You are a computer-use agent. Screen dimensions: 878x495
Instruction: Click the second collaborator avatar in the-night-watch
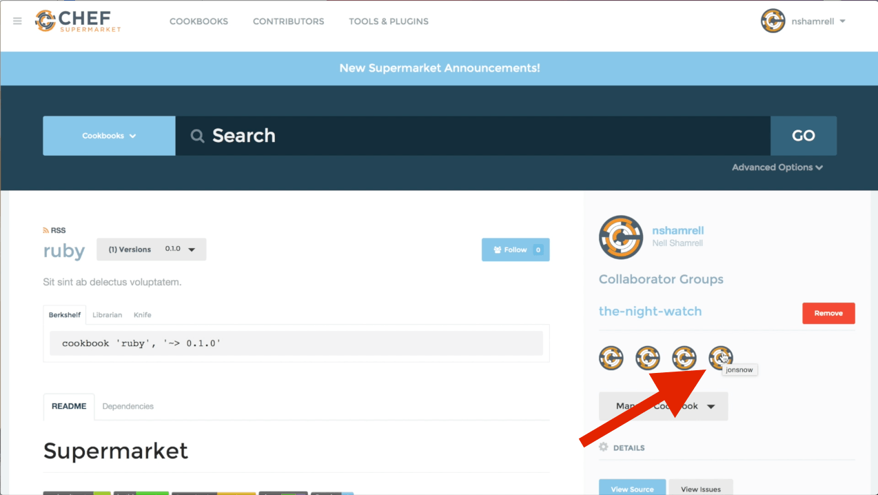[648, 358]
